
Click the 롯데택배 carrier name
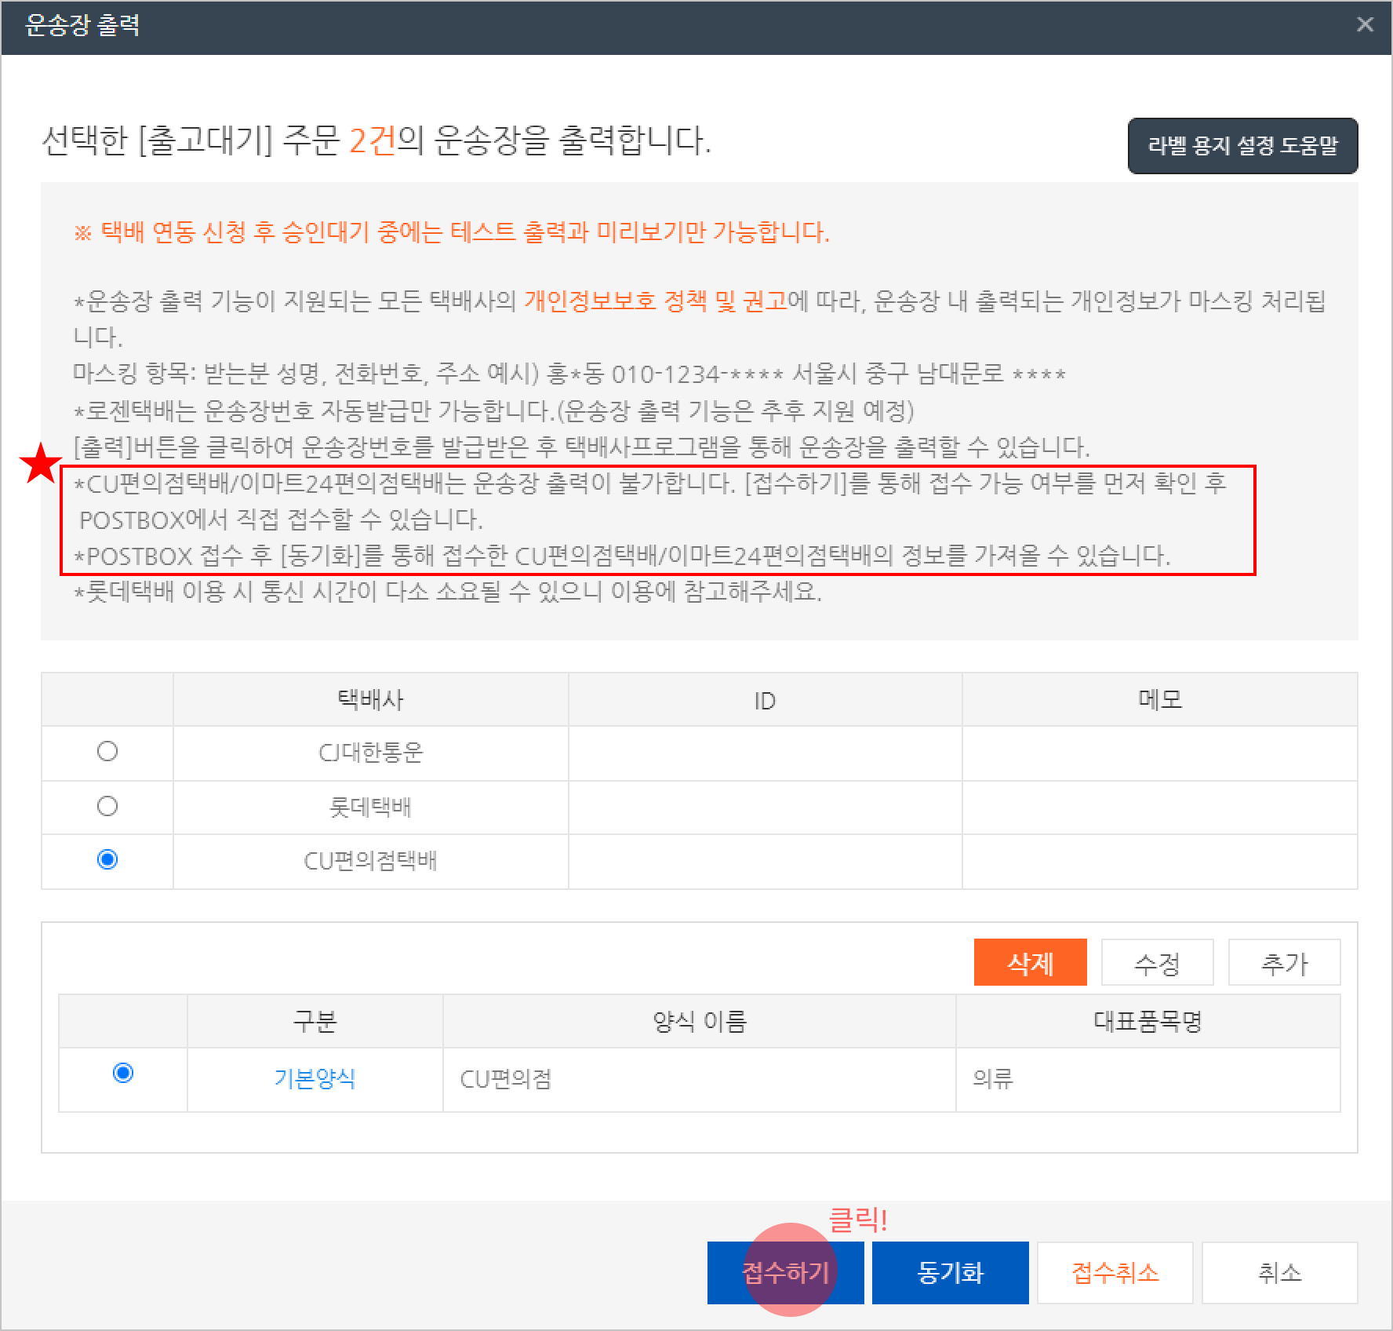pyautogui.click(x=370, y=807)
